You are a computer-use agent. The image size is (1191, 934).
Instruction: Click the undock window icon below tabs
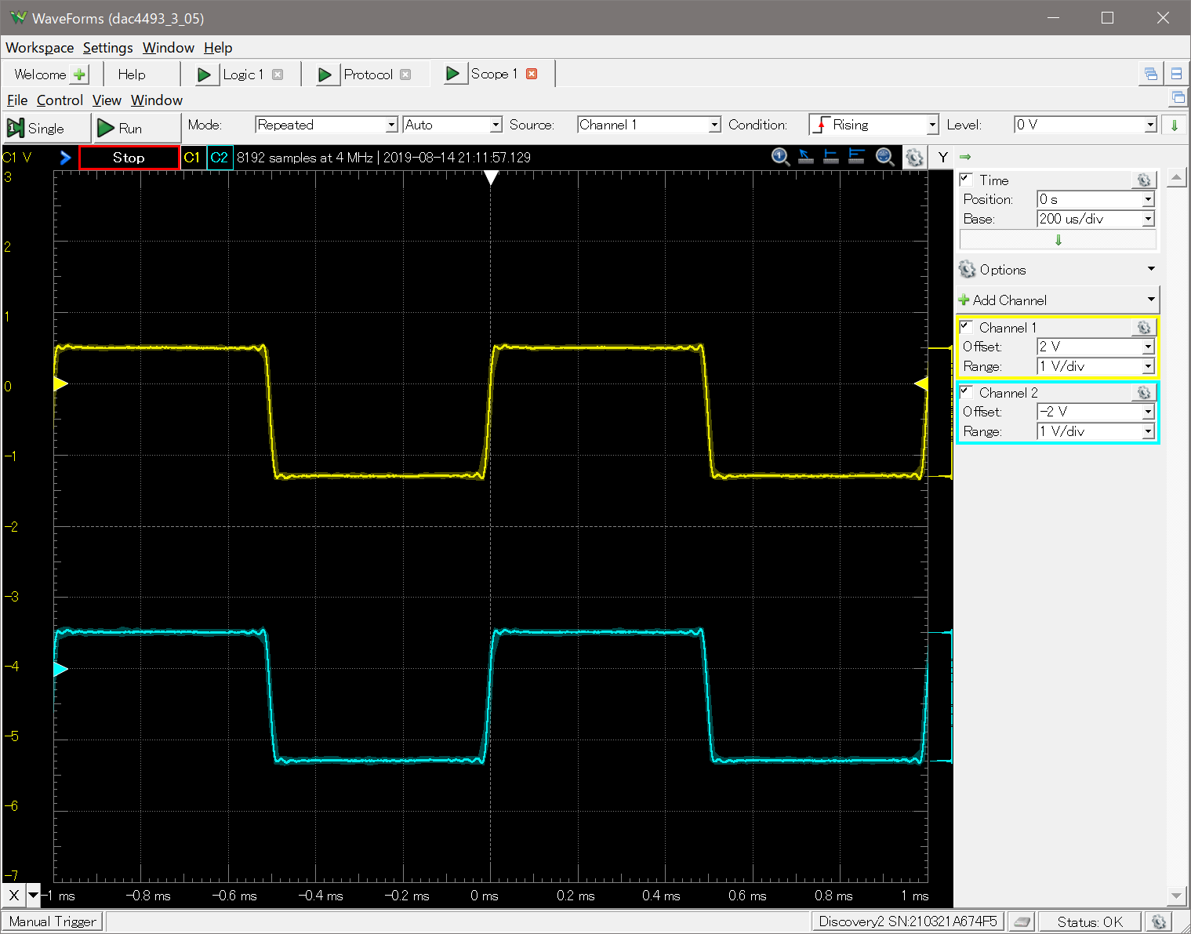1178,98
